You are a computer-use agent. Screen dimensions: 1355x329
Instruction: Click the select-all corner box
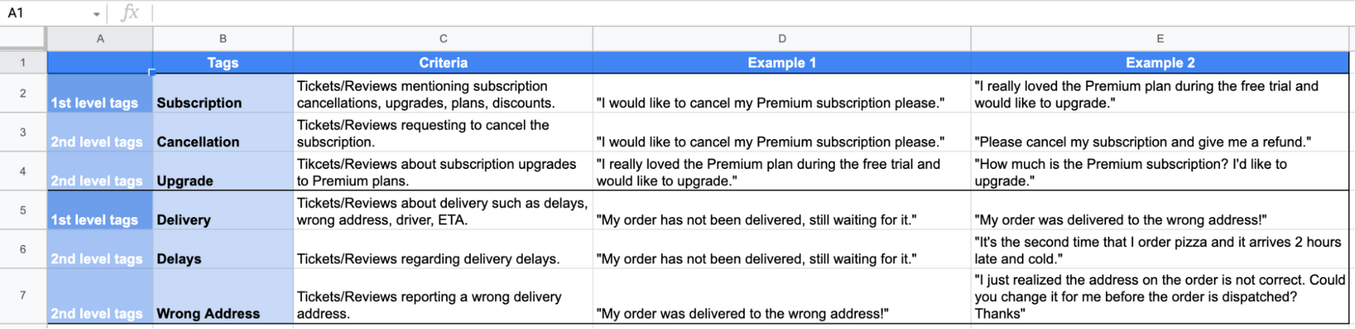click(23, 39)
